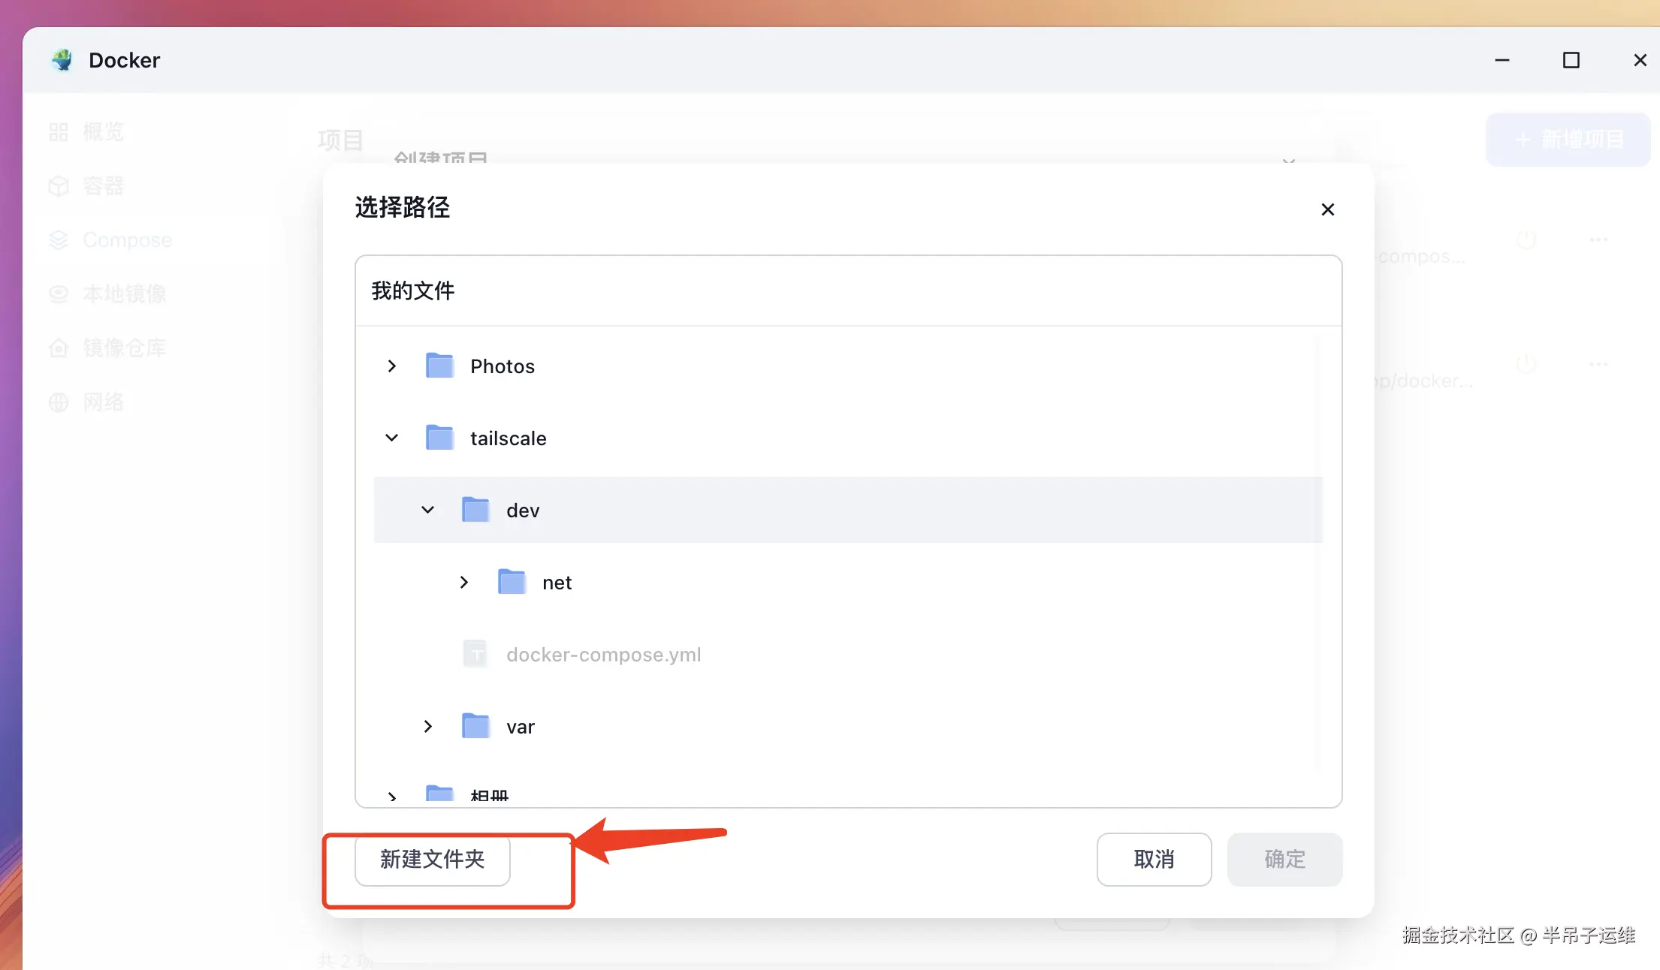The height and width of the screenshot is (970, 1660).
Task: Expand the Photos folder chevron
Action: point(391,366)
